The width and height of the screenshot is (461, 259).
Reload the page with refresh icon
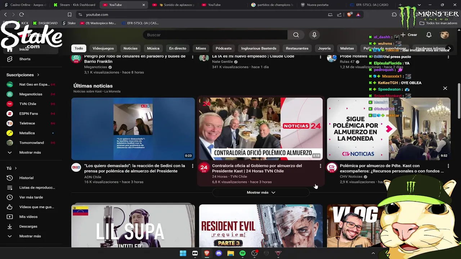(x=22, y=14)
